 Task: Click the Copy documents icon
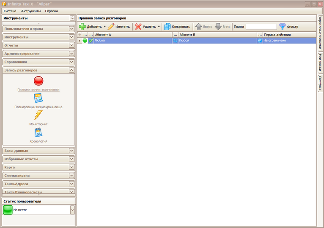point(167,27)
